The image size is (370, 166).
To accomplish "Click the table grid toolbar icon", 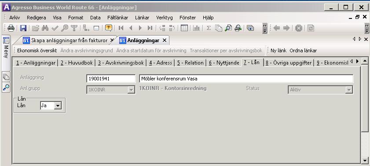I will point(184,28).
